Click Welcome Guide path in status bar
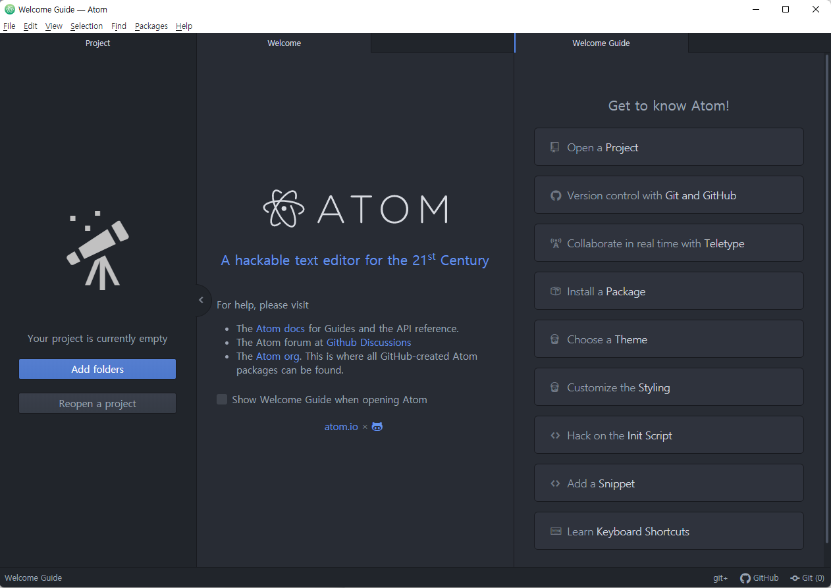831x588 pixels. (33, 578)
